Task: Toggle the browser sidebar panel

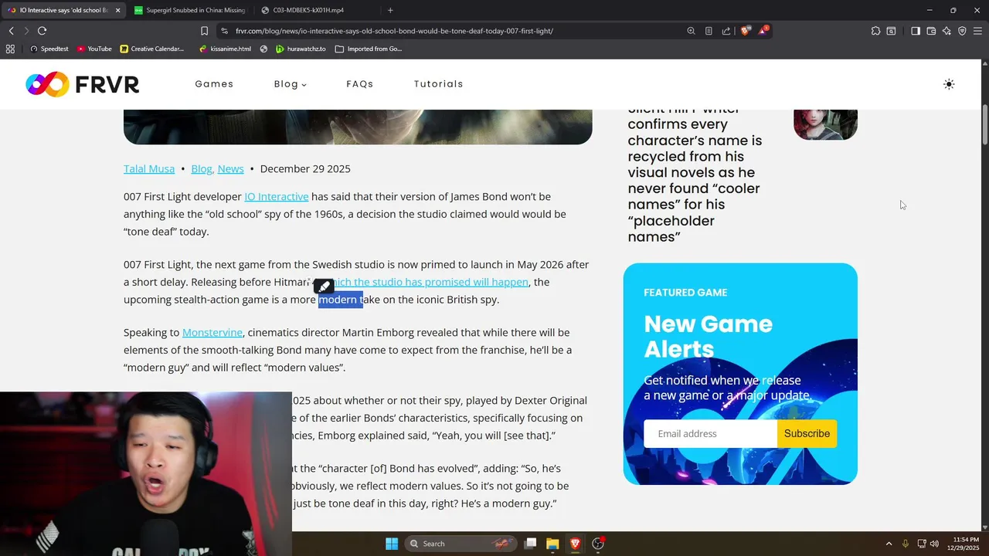Action: tap(916, 31)
